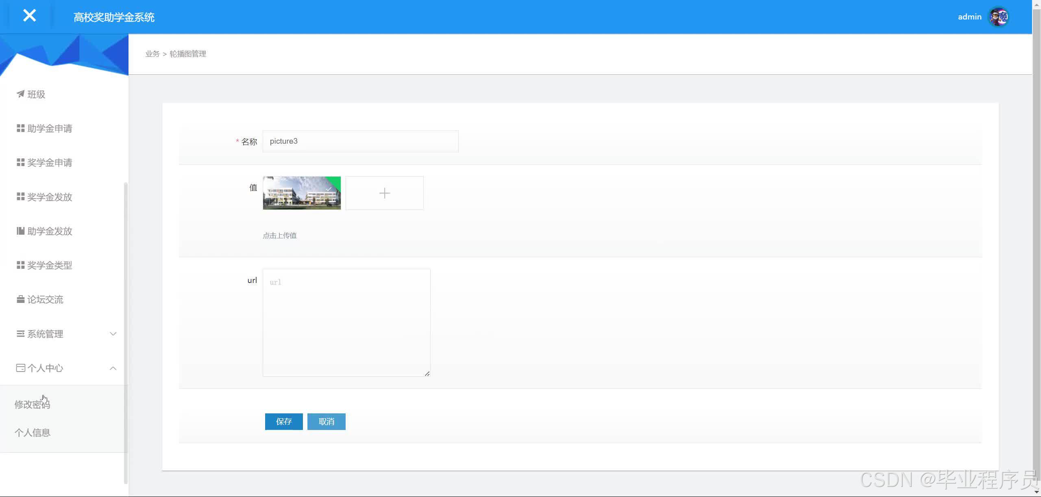Image resolution: width=1041 pixels, height=497 pixels.
Task: Click the briefcase icon next to 论坛交流
Action: point(20,300)
